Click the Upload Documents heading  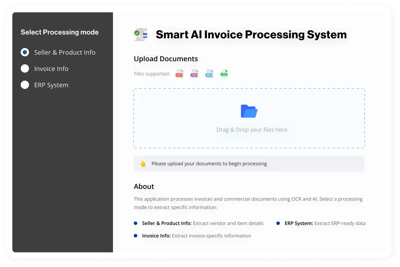[166, 59]
